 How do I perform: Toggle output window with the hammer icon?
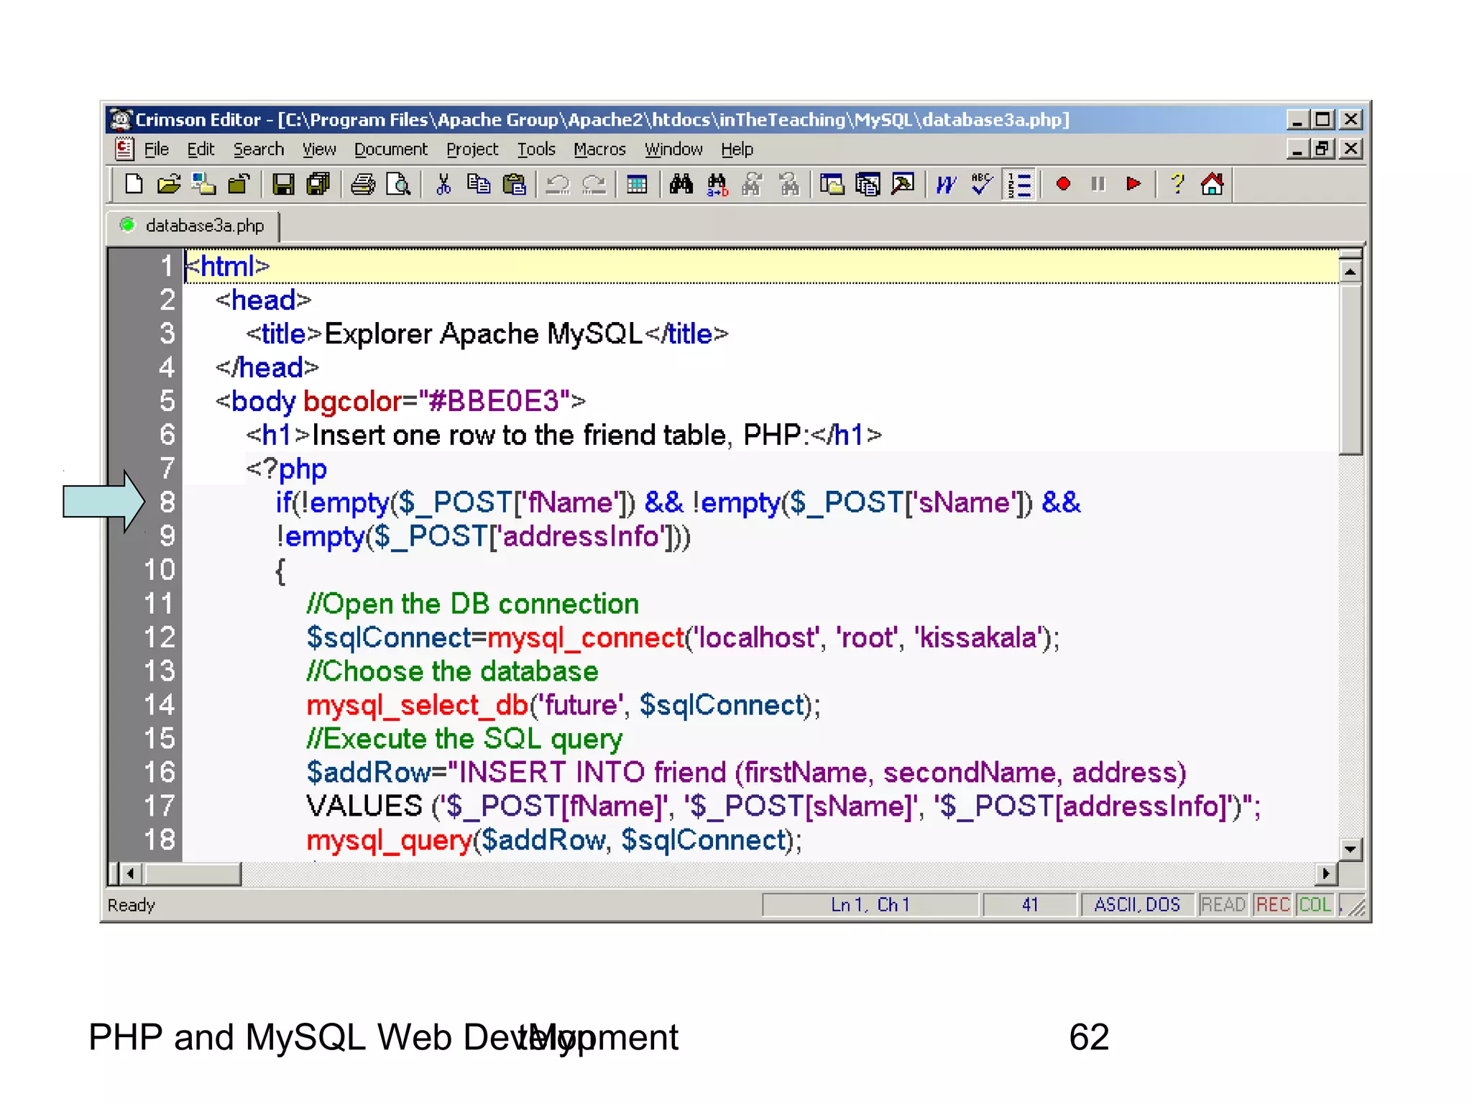pyautogui.click(x=903, y=185)
